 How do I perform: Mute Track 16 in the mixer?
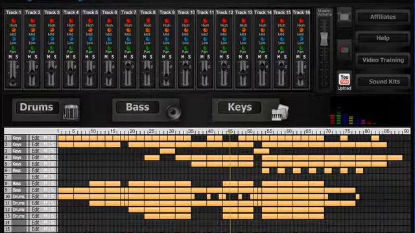298,57
